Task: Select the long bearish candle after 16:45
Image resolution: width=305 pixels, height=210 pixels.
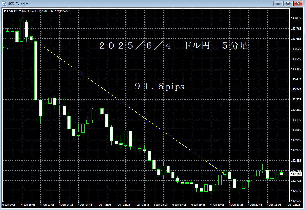Action: click(x=36, y=71)
